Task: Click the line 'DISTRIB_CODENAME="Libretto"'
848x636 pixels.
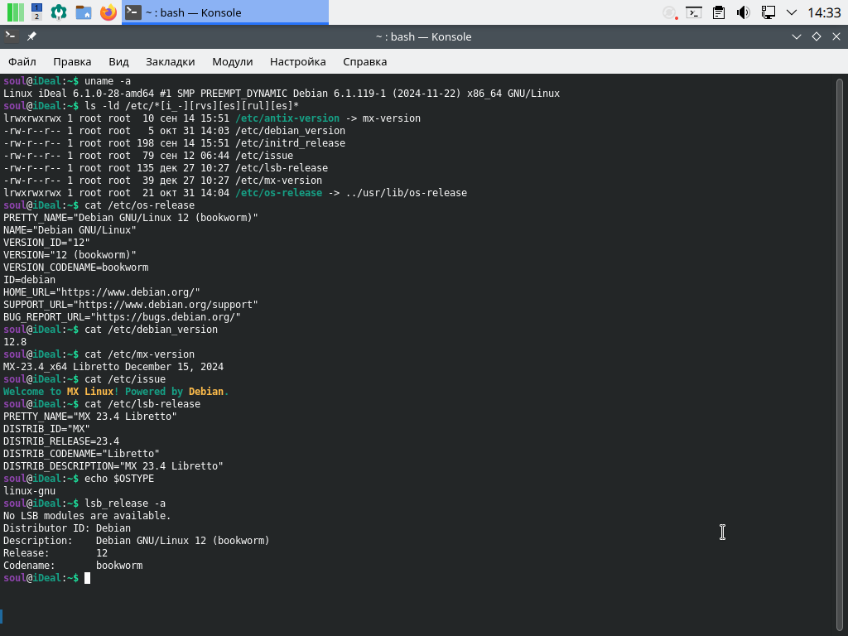Action: (x=82, y=455)
